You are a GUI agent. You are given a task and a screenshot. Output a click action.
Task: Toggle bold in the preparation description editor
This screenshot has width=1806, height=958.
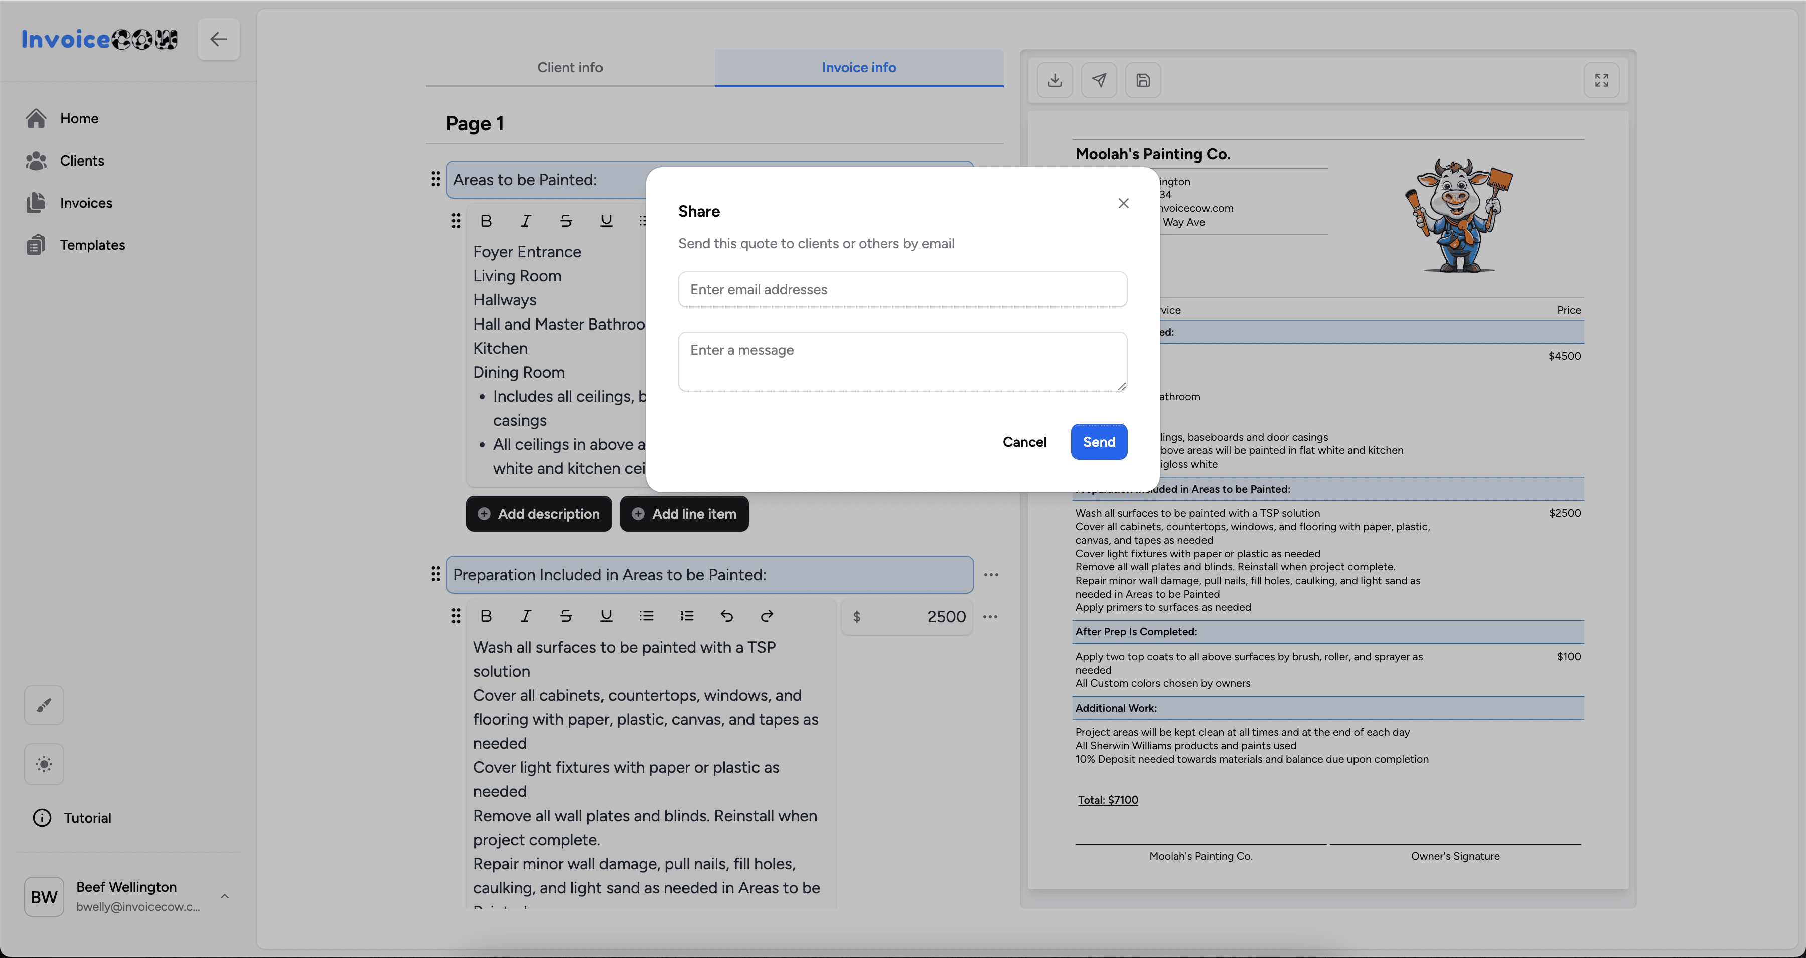[x=486, y=616]
